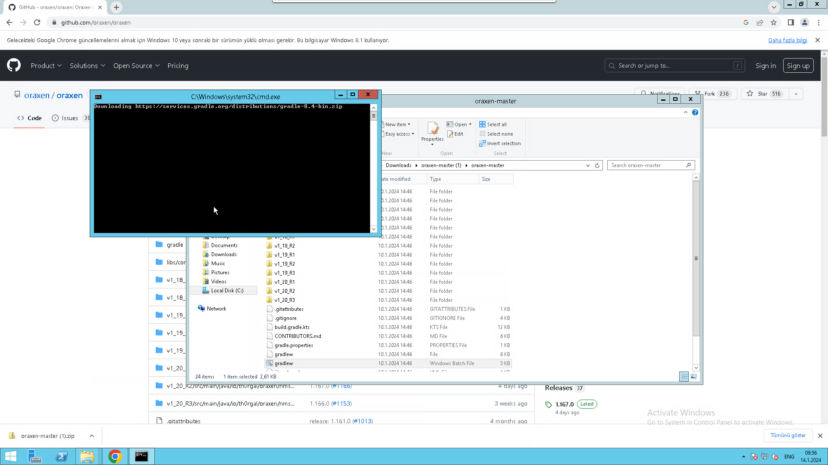Click Select all in Explorer ribbon

tap(493, 124)
